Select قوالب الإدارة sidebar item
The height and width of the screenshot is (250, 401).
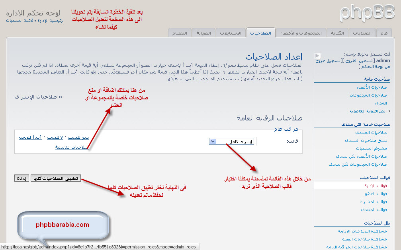[x=376, y=186]
